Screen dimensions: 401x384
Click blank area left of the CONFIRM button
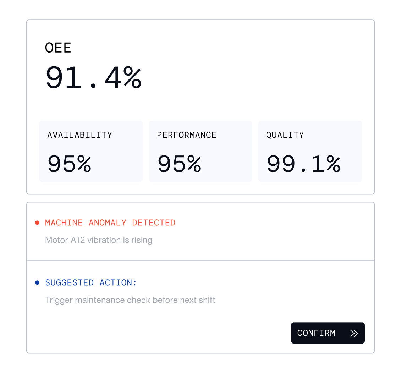tap(177, 333)
